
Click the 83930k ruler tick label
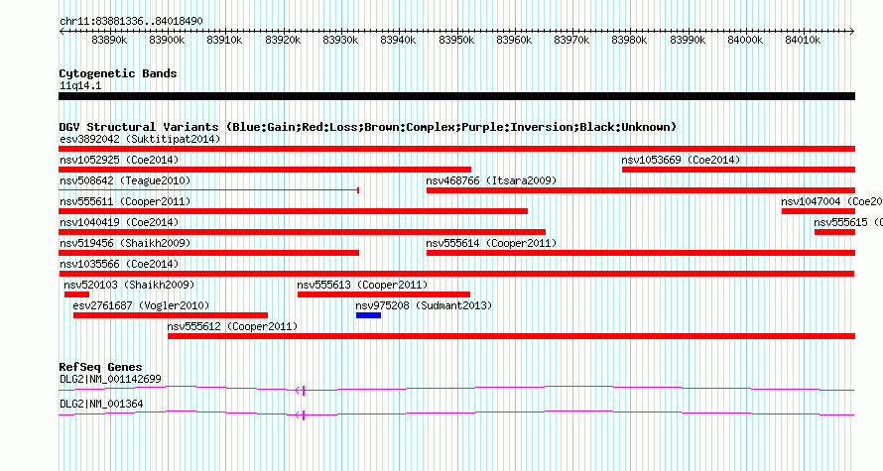tap(340, 40)
